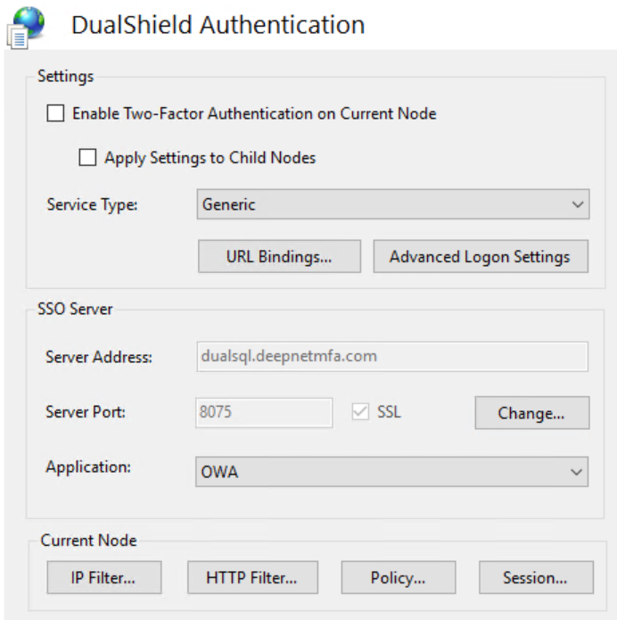
Task: Enable Two-Factor Authentication on Current Node checkbox
Action: point(56,113)
